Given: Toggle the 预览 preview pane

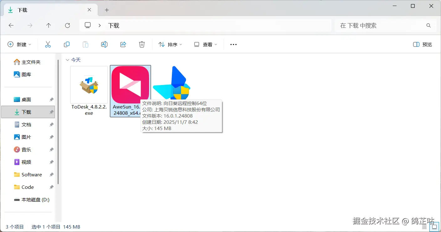Looking at the screenshot, I should [423, 44].
